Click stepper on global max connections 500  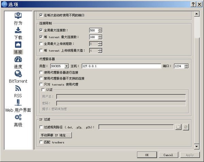100,30
